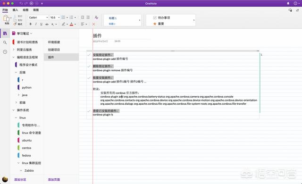Click the undo arrow in the title bar

pos(21,3)
